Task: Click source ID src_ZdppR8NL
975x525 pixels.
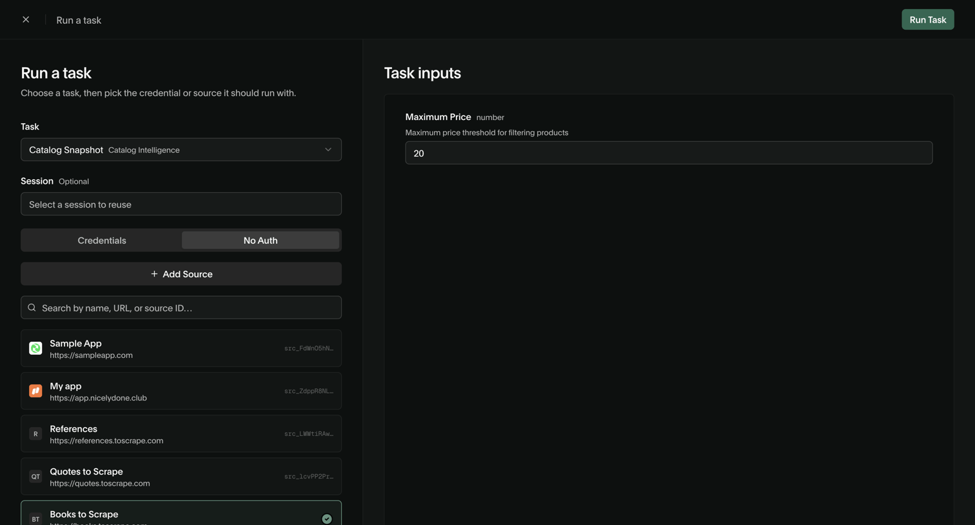Action: [309, 391]
